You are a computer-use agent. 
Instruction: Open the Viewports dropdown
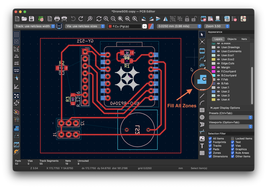231,126
